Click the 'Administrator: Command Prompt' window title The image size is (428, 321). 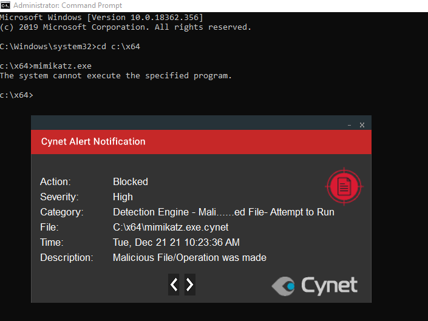68,5
